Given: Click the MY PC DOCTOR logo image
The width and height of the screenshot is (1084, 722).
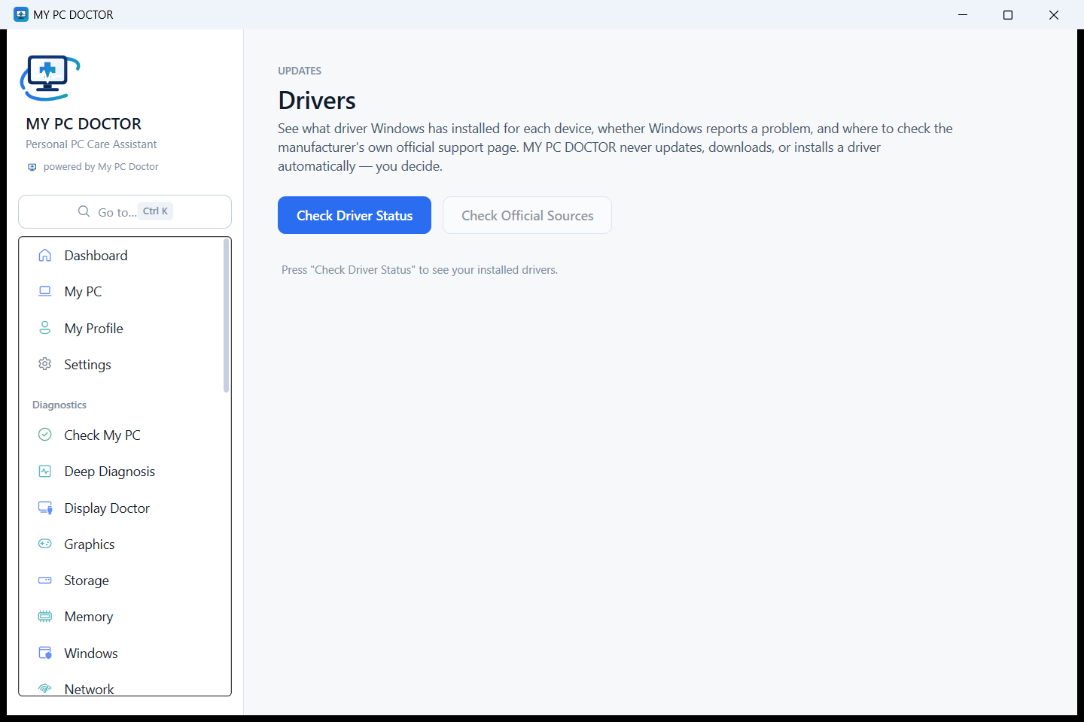Looking at the screenshot, I should pyautogui.click(x=50, y=77).
